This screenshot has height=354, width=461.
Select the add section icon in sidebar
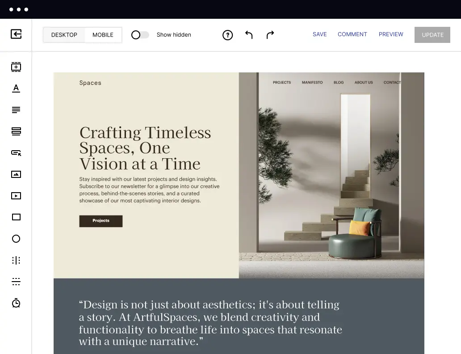(x=16, y=67)
